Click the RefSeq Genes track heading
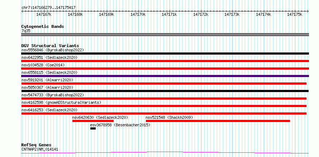This screenshot has height=157, width=319. click(x=36, y=145)
